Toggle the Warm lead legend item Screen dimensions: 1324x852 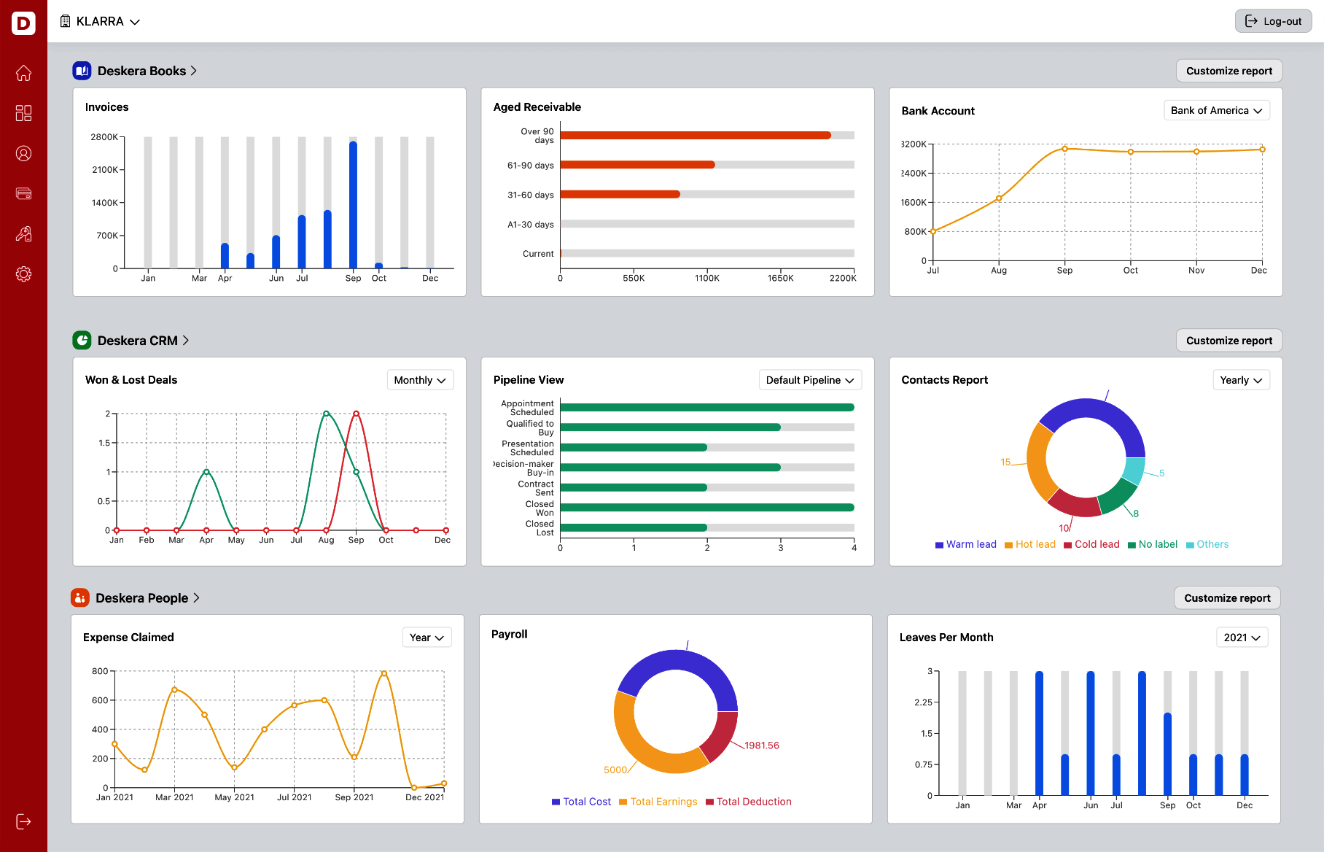click(x=965, y=545)
